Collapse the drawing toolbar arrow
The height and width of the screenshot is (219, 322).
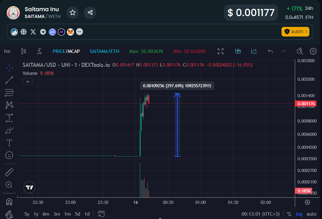18,197
